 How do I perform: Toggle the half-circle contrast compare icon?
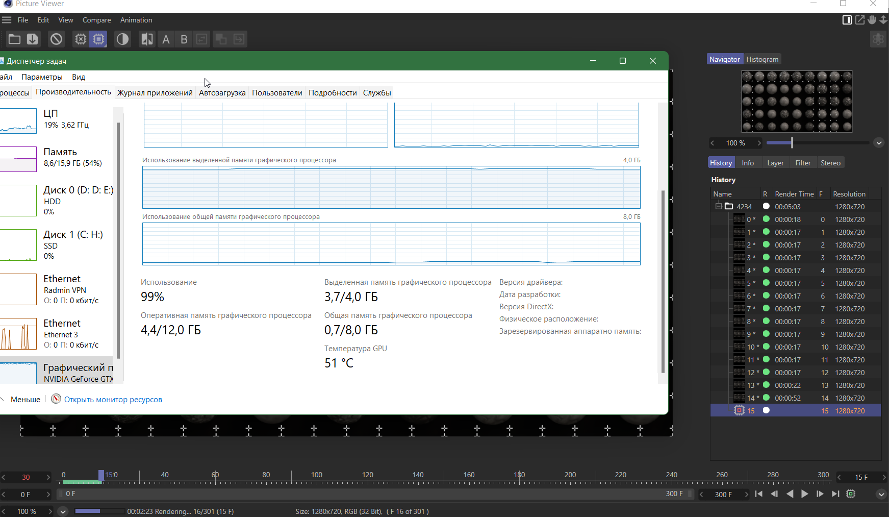pos(122,39)
